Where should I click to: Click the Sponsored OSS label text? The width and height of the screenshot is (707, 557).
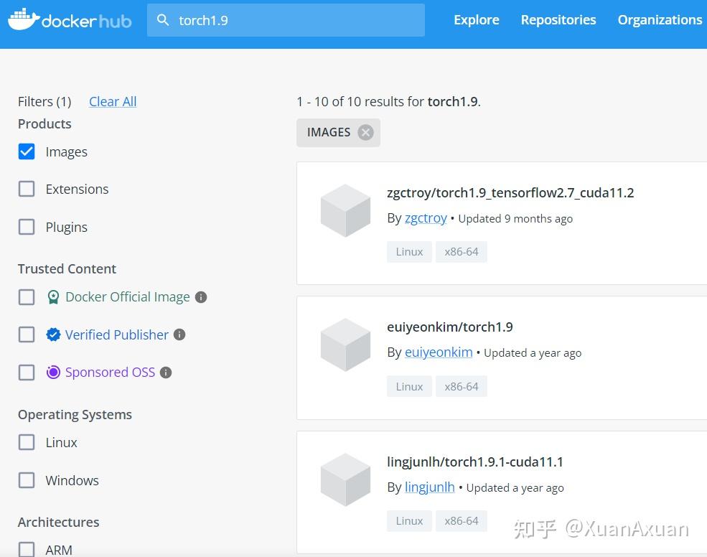pyautogui.click(x=110, y=373)
